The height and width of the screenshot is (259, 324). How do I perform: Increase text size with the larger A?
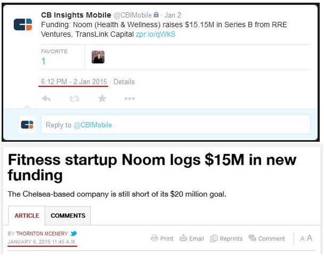(310, 238)
